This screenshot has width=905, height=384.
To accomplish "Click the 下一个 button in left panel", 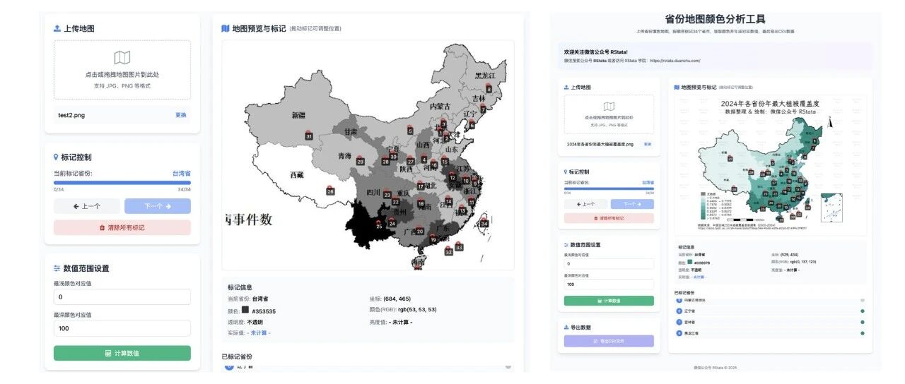I will pyautogui.click(x=158, y=206).
